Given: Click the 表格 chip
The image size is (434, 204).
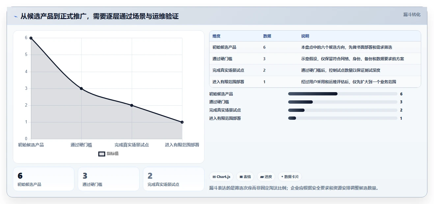Looking at the screenshot, I should coord(245,177).
